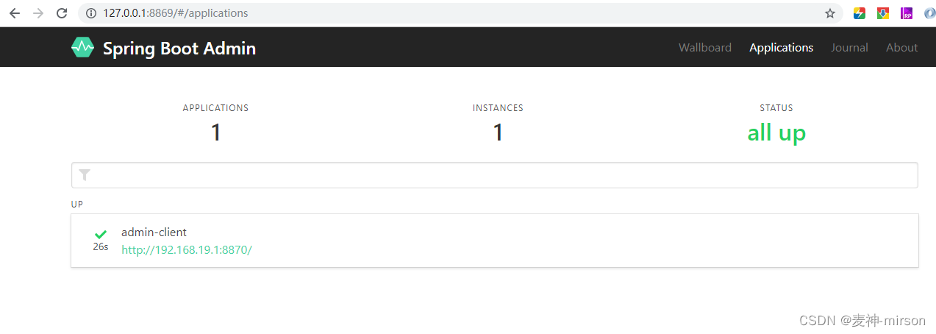Click the filter funnel icon
This screenshot has height=334, width=936.
(85, 175)
